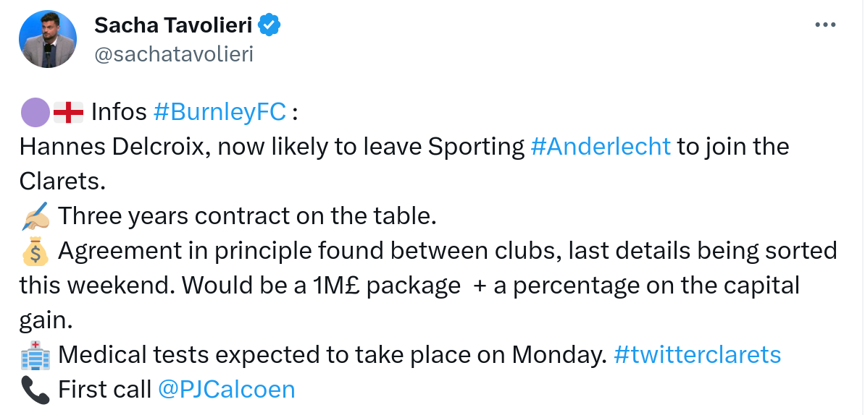865x415 pixels.
Task: Visit the @PJCalcoen mention
Action: tap(226, 390)
